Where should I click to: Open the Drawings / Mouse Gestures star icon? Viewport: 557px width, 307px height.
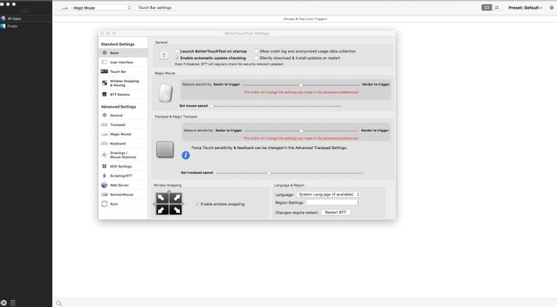[105, 154]
